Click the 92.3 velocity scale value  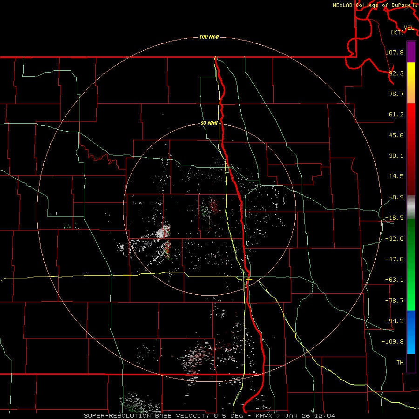click(x=396, y=73)
